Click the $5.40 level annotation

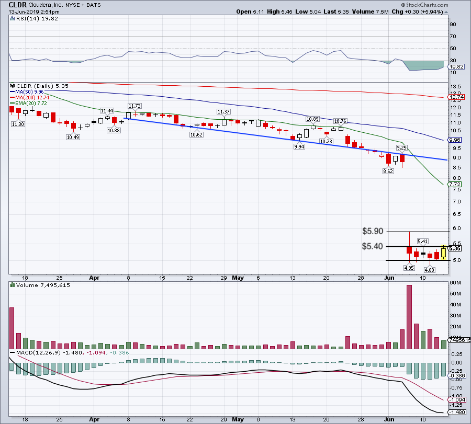coord(373,246)
